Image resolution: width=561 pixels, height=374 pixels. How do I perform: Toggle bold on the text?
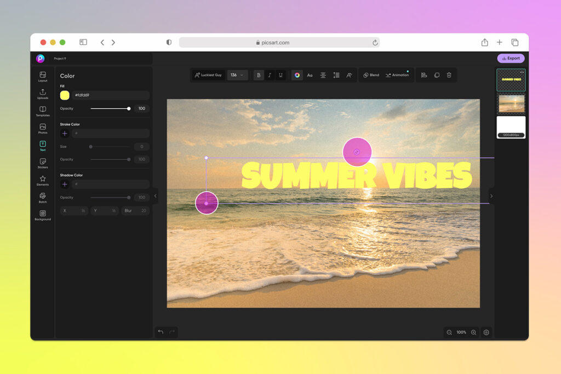coord(259,75)
